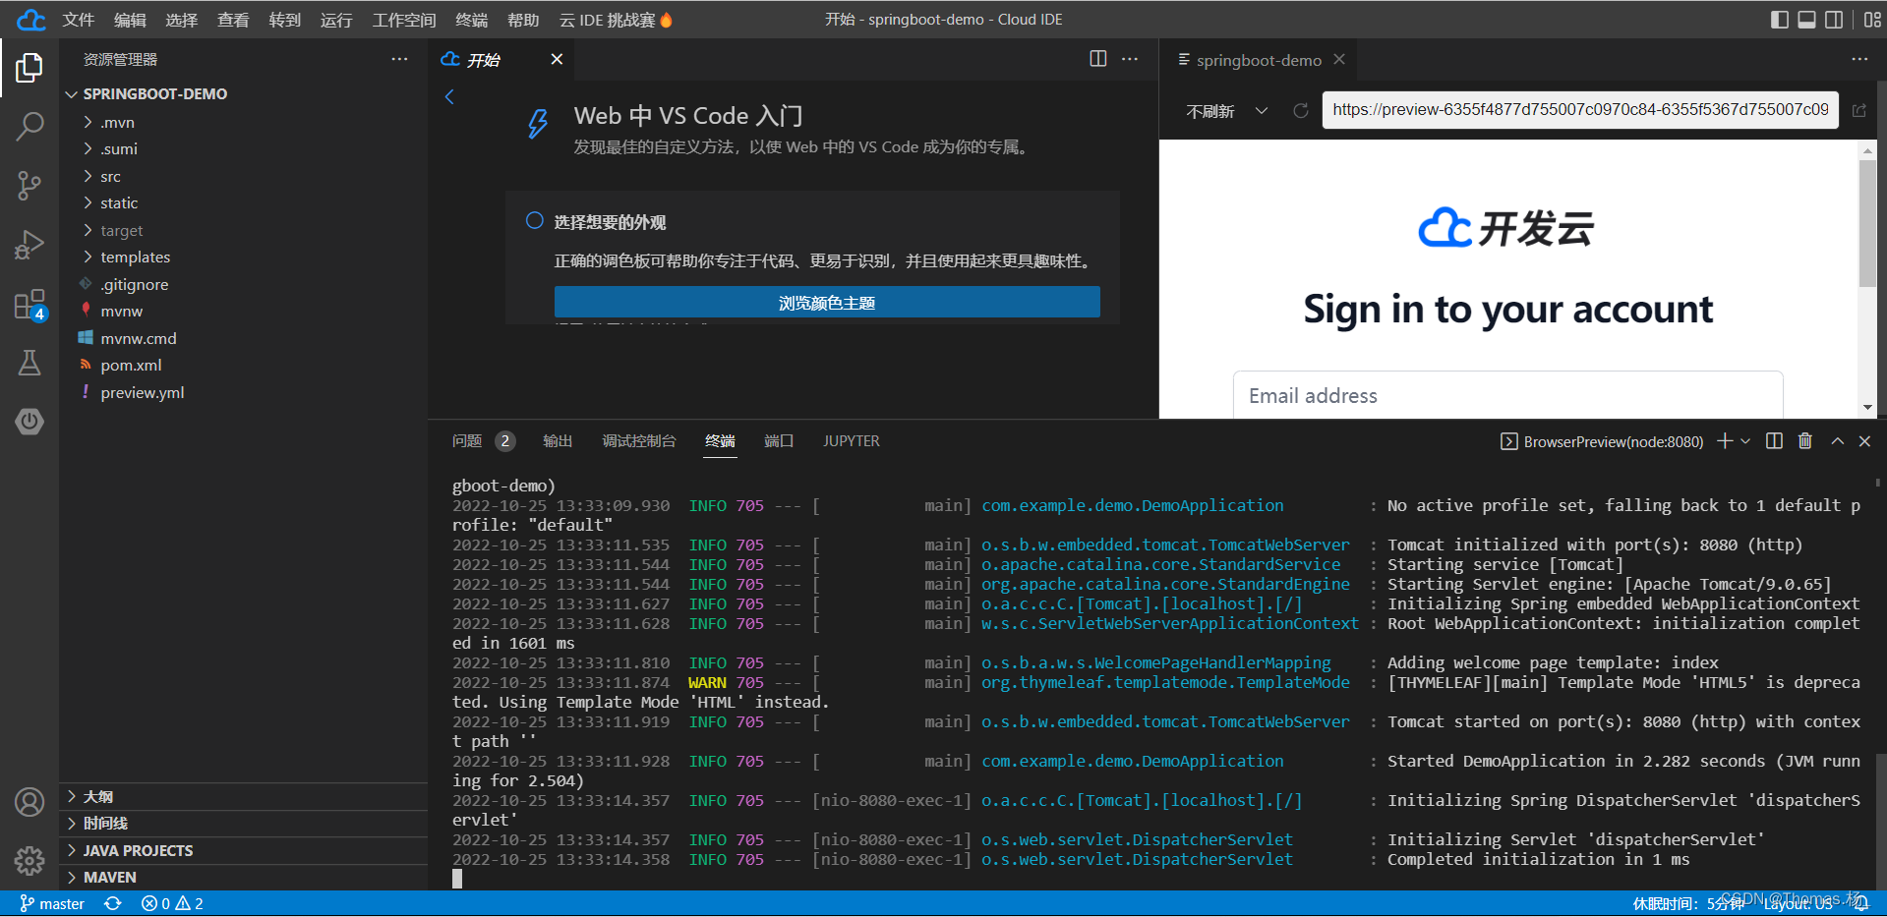This screenshot has height=917, width=1887.
Task: Click the preview URL address field
Action: click(1580, 110)
